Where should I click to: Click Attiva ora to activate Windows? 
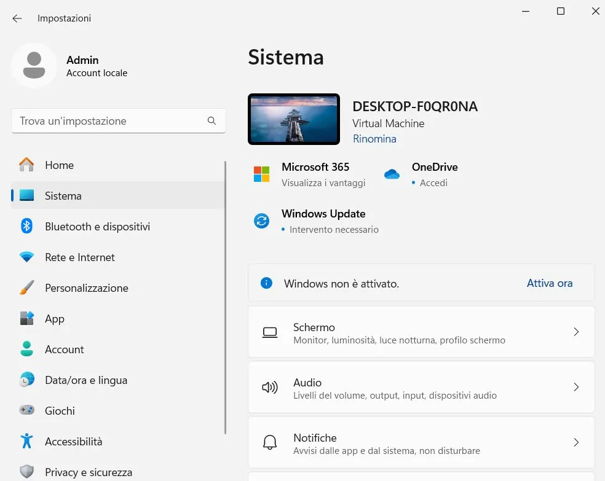pyautogui.click(x=549, y=283)
